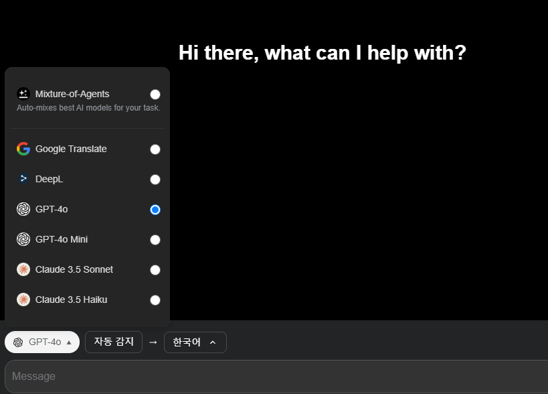This screenshot has height=394, width=548.
Task: Select the Claude 3.5 Sonnet radio button
Action: (155, 270)
